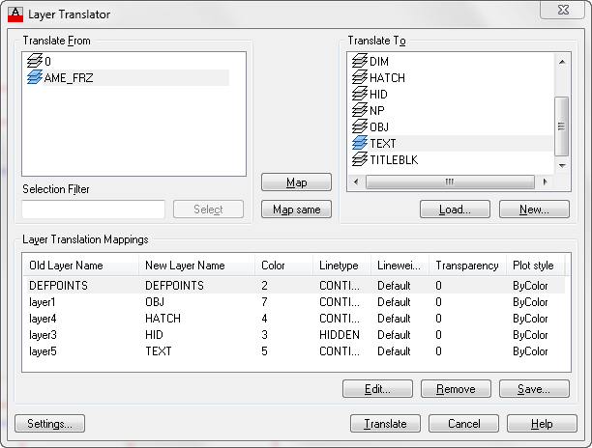
Task: Sort by Old Layer Name column header
Action: [80, 266]
